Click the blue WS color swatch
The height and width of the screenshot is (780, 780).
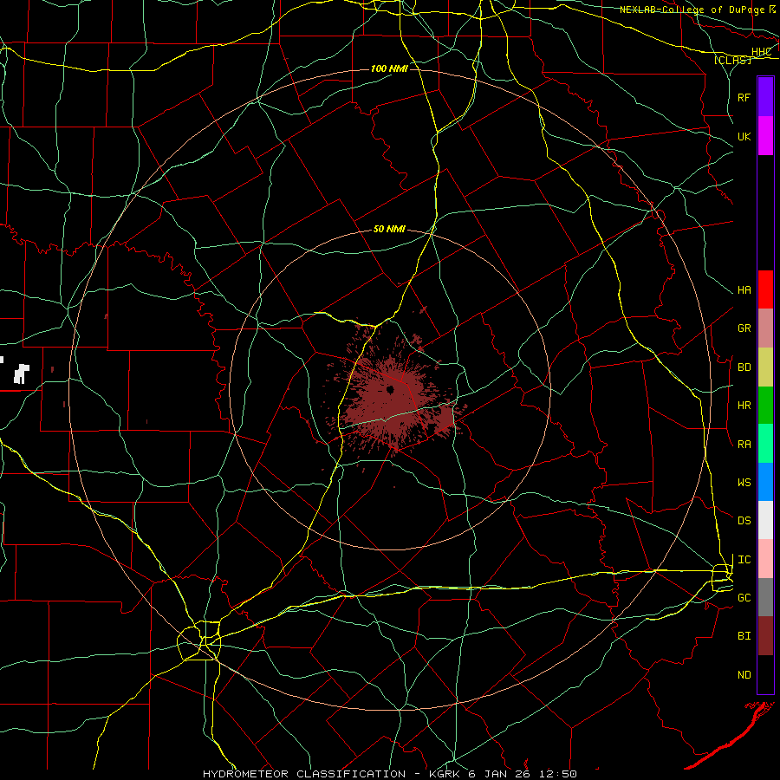[x=765, y=482]
